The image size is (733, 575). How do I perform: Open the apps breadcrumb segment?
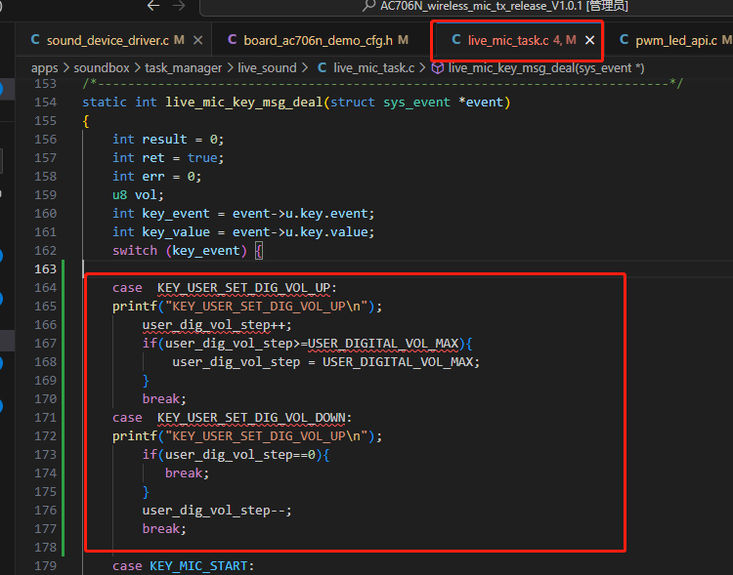click(x=44, y=68)
